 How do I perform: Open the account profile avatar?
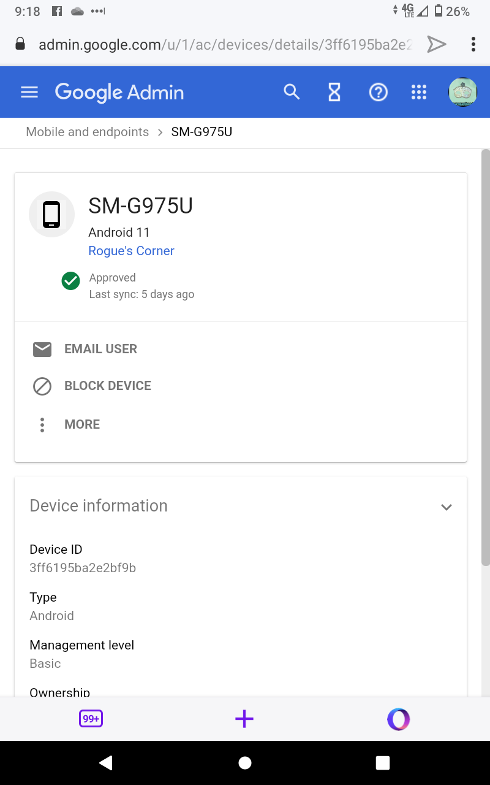(x=462, y=92)
